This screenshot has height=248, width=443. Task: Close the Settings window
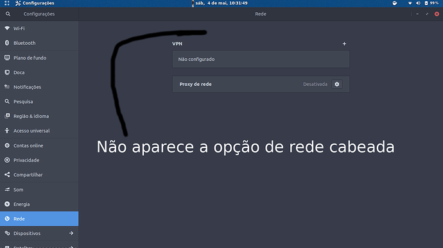[437, 14]
